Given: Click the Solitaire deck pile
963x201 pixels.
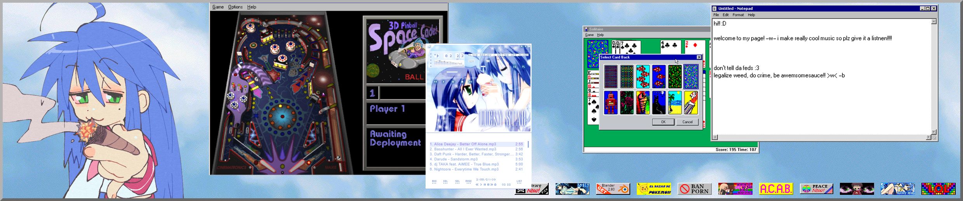Looking at the screenshot, I should [598, 54].
